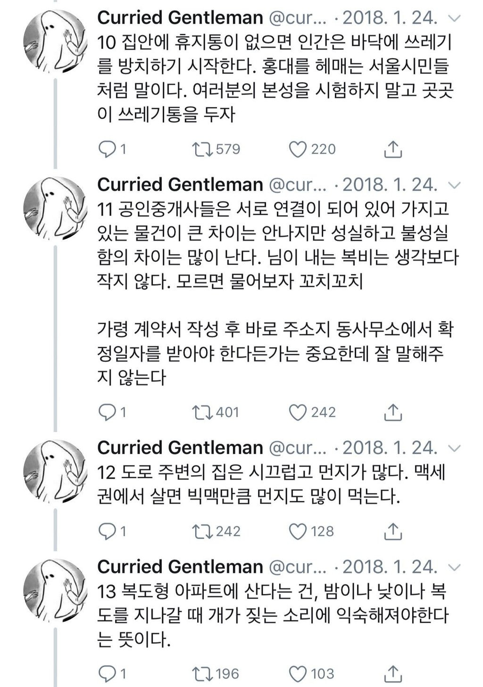Retweet the tweet with 196 retweets
Screen dimensions: 483x687
click(x=202, y=673)
